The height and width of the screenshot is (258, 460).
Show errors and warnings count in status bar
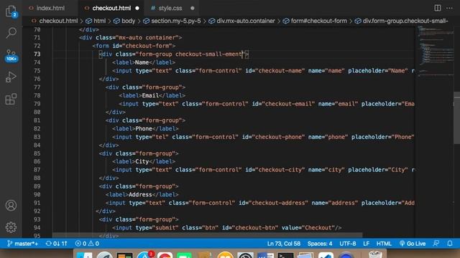click(x=87, y=244)
